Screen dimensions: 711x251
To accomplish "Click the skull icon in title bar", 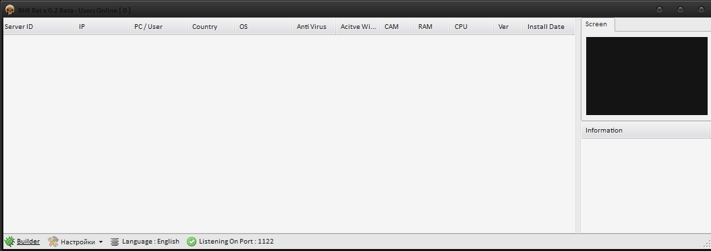I will coord(10,9).
